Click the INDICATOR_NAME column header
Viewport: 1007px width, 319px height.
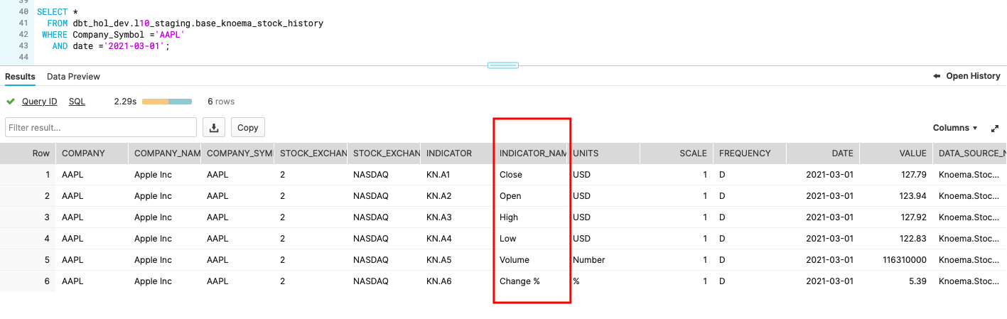[532, 153]
